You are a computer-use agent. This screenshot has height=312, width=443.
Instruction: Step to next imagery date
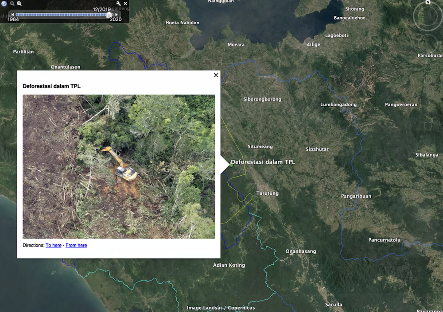click(x=117, y=15)
